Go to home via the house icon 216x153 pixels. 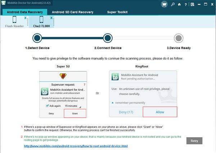click(179, 5)
